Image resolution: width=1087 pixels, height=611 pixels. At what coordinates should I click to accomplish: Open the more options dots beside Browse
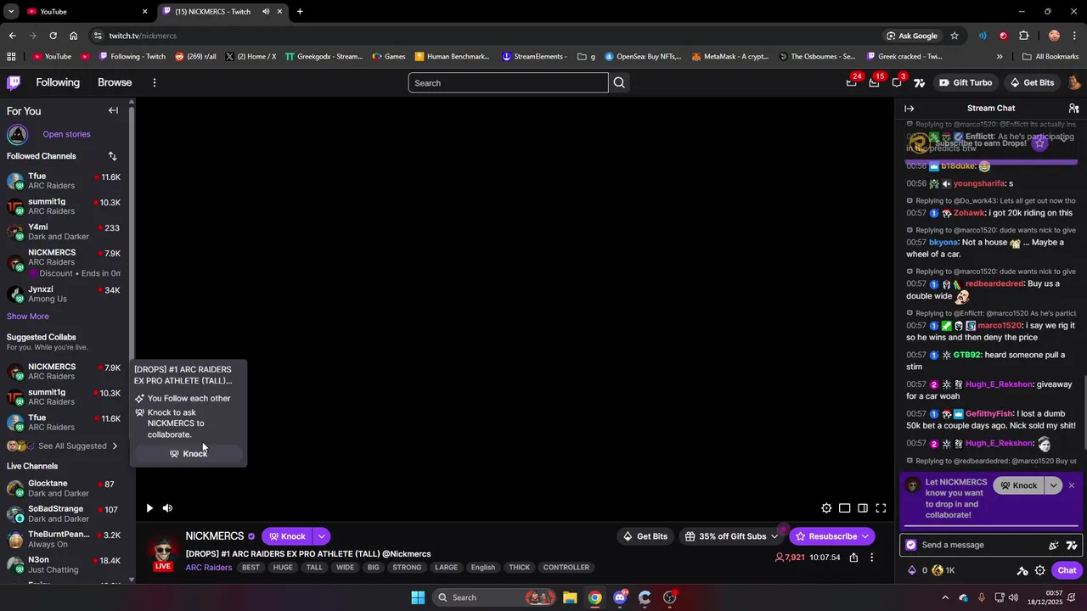tap(154, 82)
